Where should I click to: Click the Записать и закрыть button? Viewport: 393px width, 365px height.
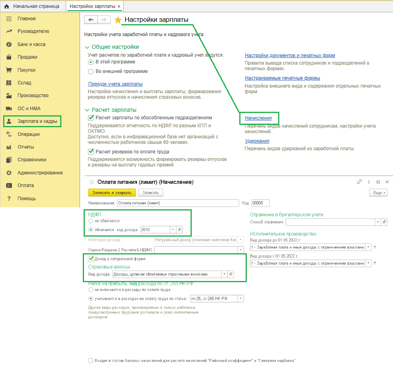pos(112,193)
